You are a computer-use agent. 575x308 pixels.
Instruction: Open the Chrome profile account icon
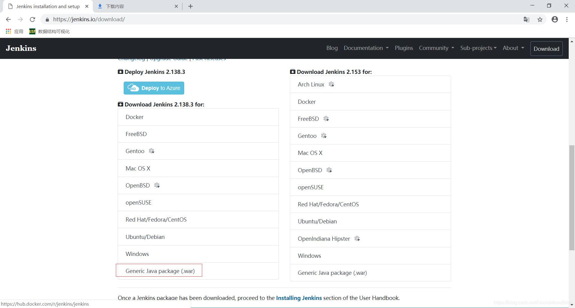[x=555, y=19]
